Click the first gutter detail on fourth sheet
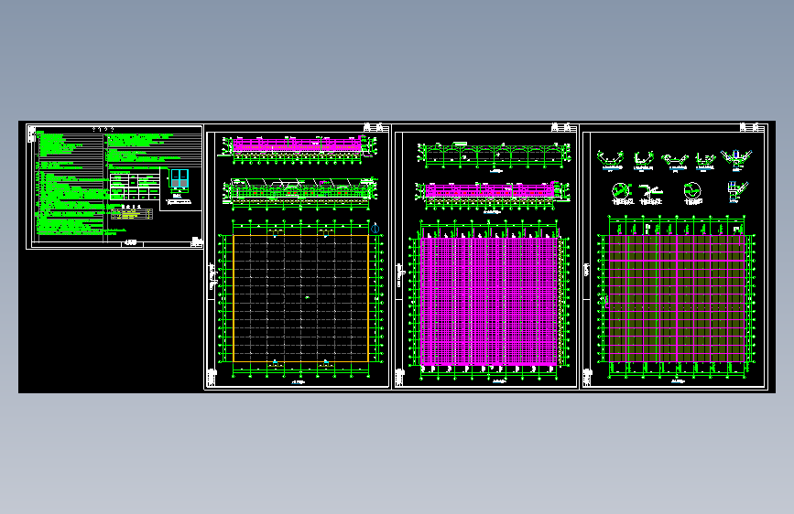 tap(610, 160)
